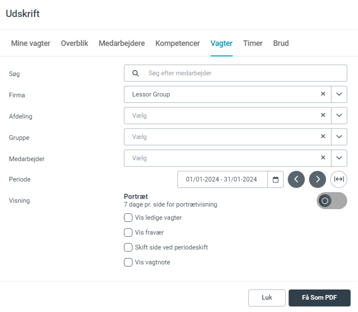358x312 pixels.
Task: Check the Vis fravær option
Action: tap(128, 232)
